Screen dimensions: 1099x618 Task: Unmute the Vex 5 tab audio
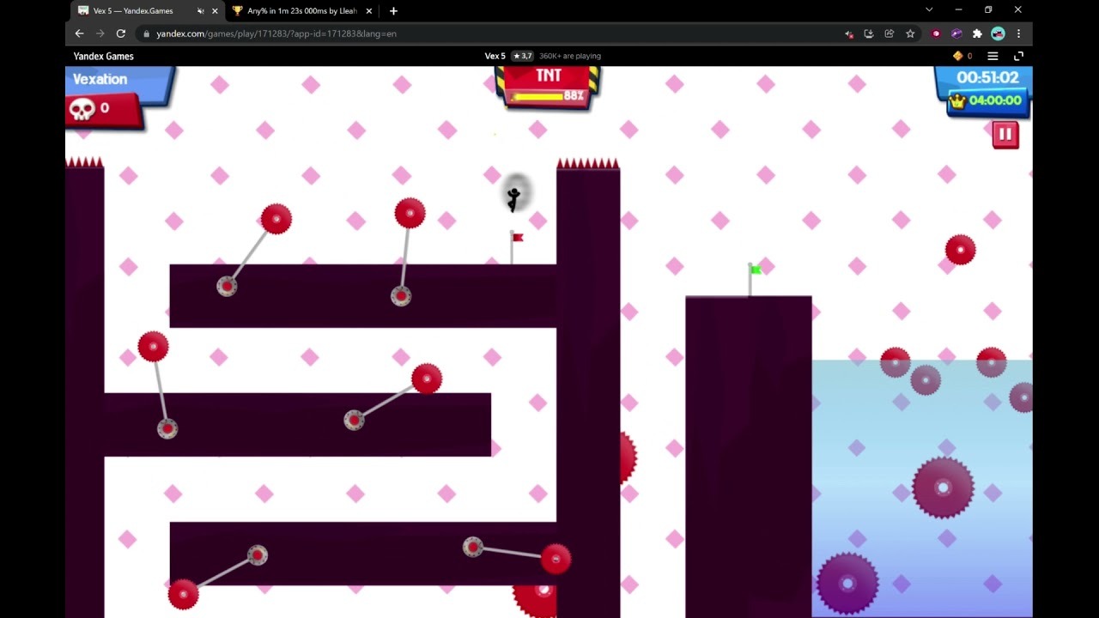point(200,11)
